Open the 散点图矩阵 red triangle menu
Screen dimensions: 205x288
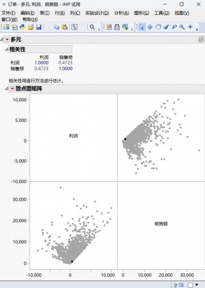[12, 88]
